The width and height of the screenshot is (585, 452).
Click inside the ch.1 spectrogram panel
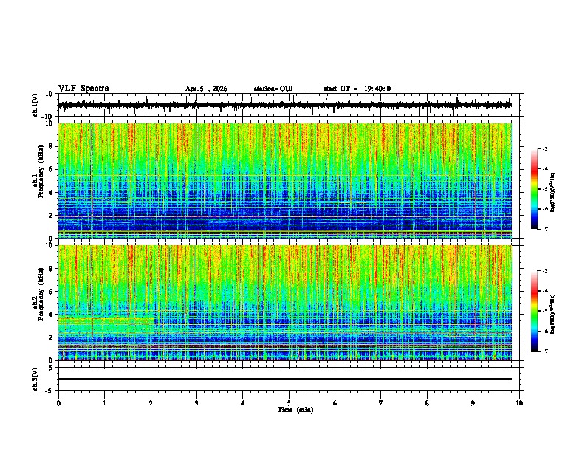click(285, 180)
